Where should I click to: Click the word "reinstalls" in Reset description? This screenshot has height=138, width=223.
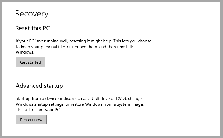tap(124, 47)
